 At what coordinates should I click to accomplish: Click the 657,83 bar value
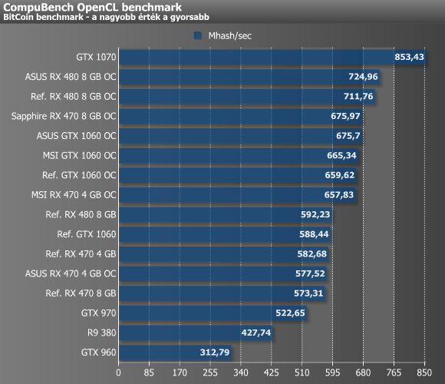point(339,195)
